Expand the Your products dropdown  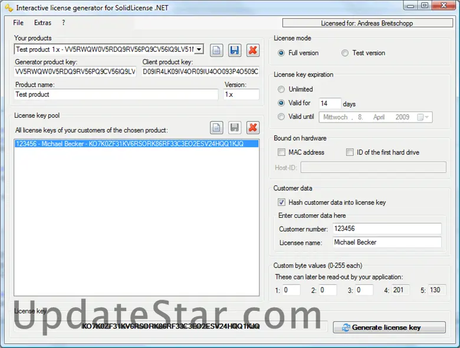pyautogui.click(x=199, y=49)
